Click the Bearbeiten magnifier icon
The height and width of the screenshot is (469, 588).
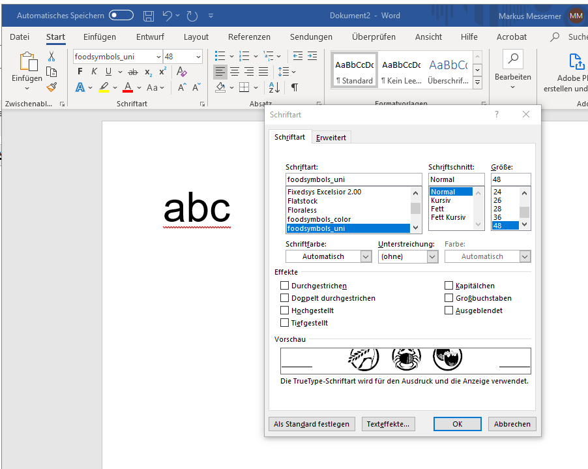pos(512,59)
